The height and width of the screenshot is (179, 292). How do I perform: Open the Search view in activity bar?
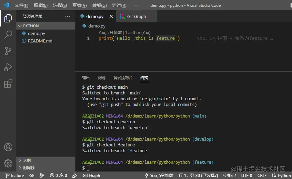[x=8, y=35]
